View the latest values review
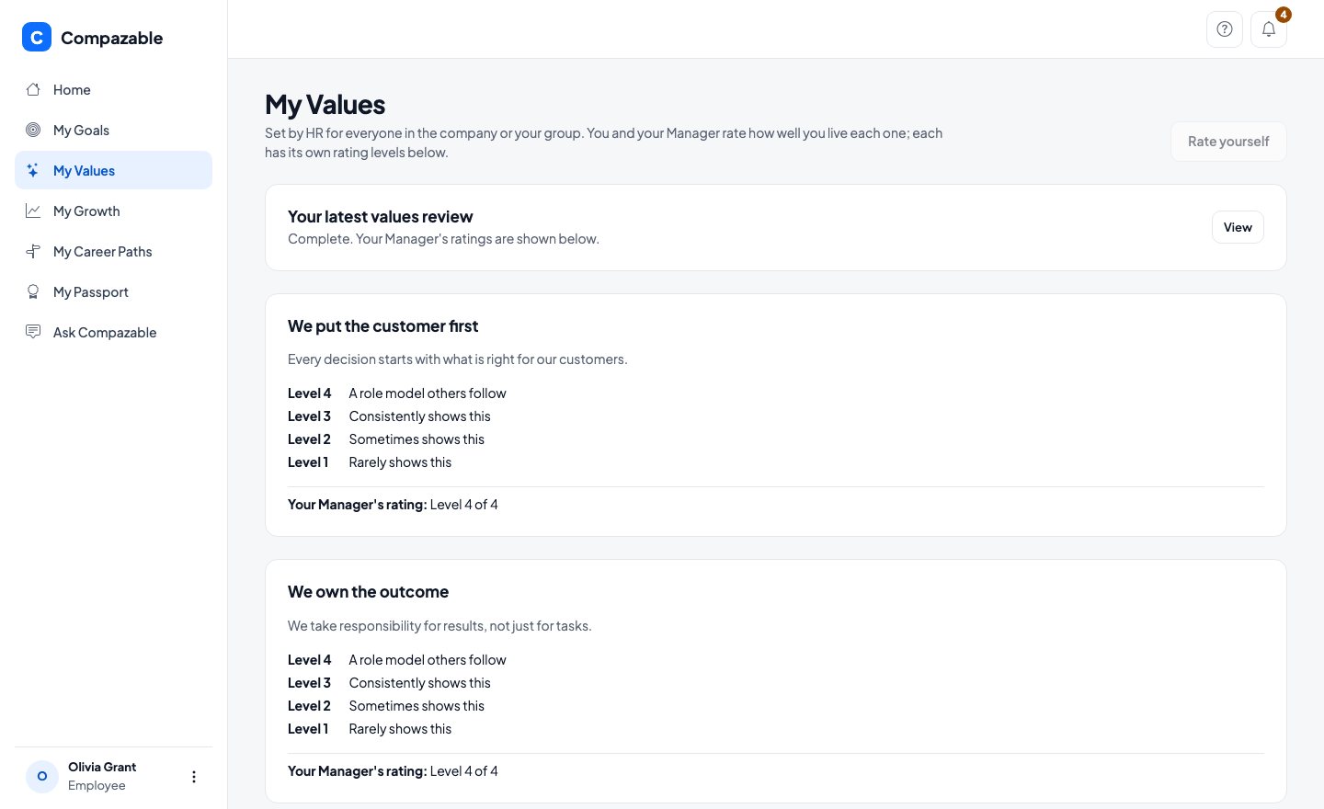This screenshot has height=809, width=1324. (1238, 227)
